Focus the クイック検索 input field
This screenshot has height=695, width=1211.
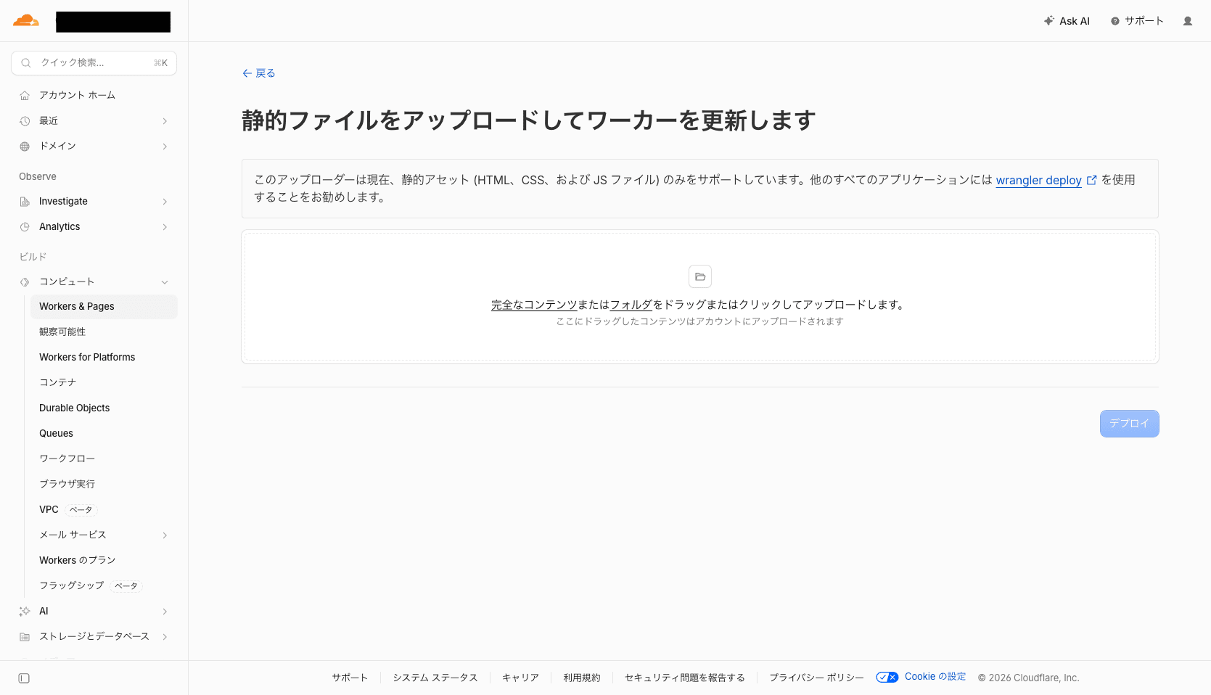pyautogui.click(x=94, y=63)
